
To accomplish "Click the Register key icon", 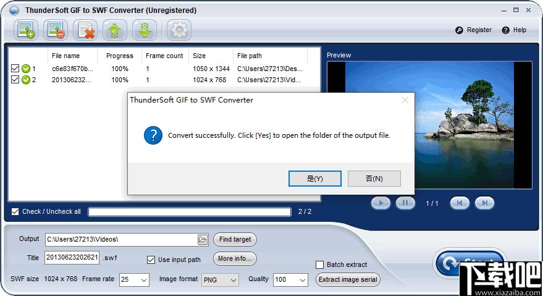I will pos(459,30).
